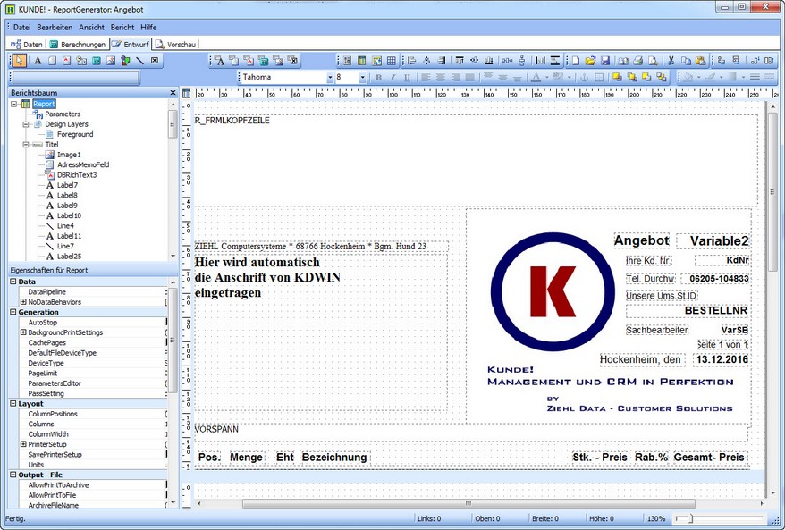Select the Image component tool

click(x=111, y=61)
